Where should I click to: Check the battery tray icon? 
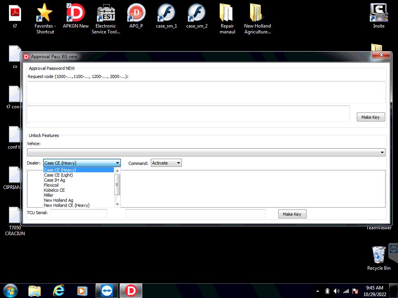pyautogui.click(x=327, y=291)
